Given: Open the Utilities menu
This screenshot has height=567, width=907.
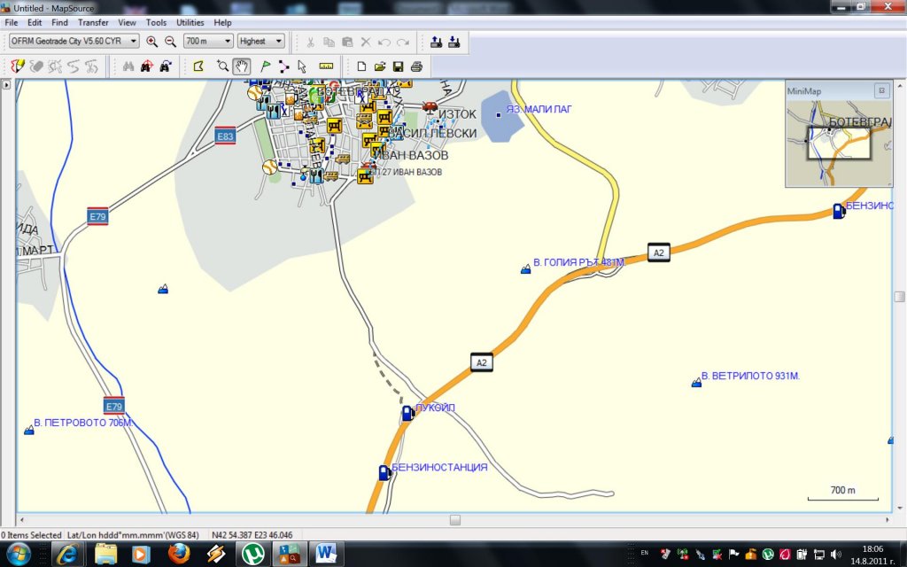Looking at the screenshot, I should click(x=190, y=22).
